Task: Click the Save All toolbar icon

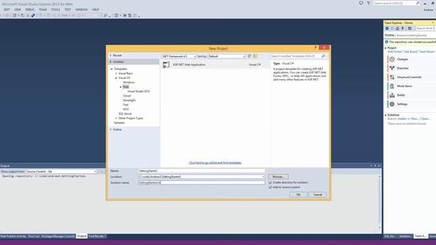Action: tap(33, 16)
